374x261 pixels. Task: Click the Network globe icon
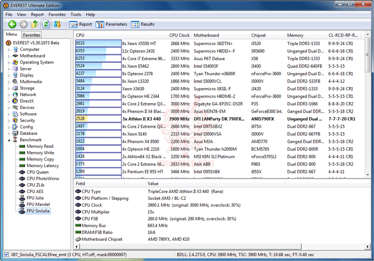tap(15, 94)
